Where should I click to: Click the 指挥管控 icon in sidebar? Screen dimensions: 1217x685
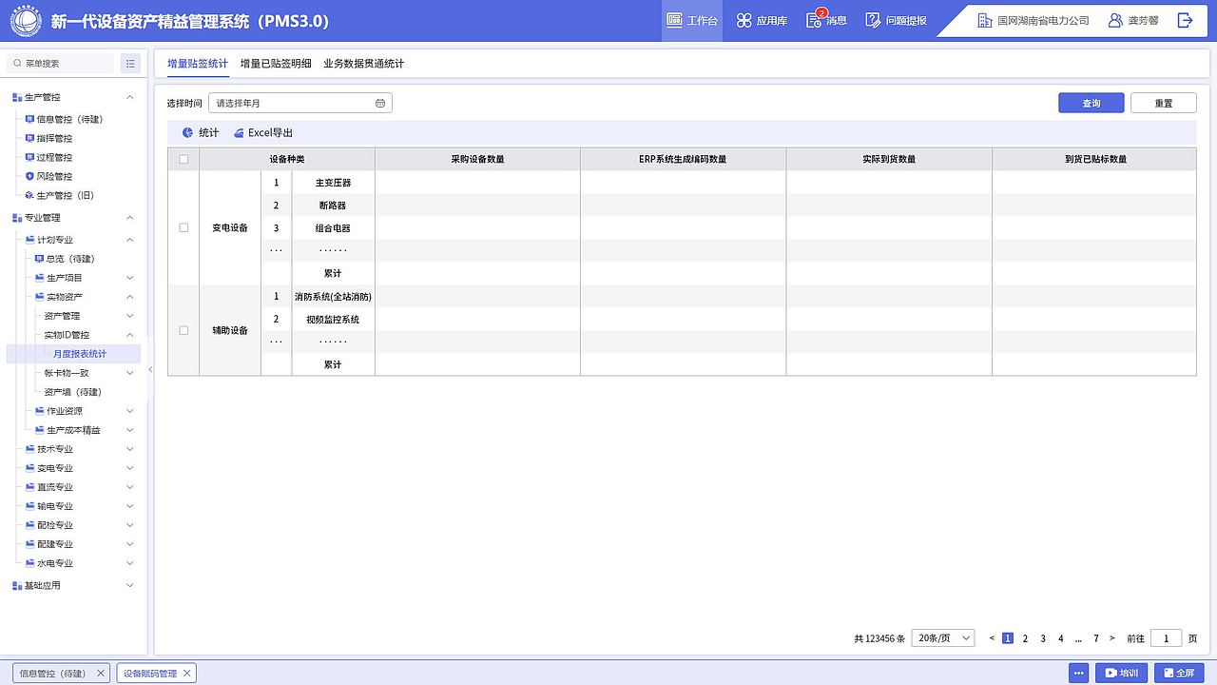29,138
